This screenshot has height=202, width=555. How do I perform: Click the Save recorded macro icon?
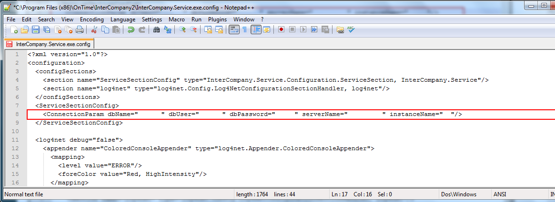(325, 30)
